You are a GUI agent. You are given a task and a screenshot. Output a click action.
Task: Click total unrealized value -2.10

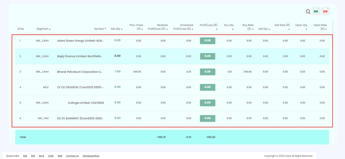[188, 137]
